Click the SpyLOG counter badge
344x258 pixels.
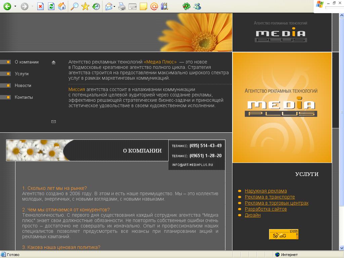click(x=284, y=234)
